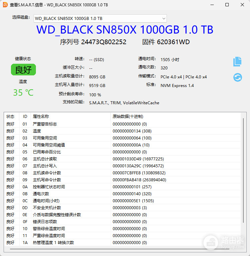Image resolution: width=250 pixels, height=256 pixels.
Task: Click the NVM Express 1.4 standard value
Action: (x=177, y=86)
